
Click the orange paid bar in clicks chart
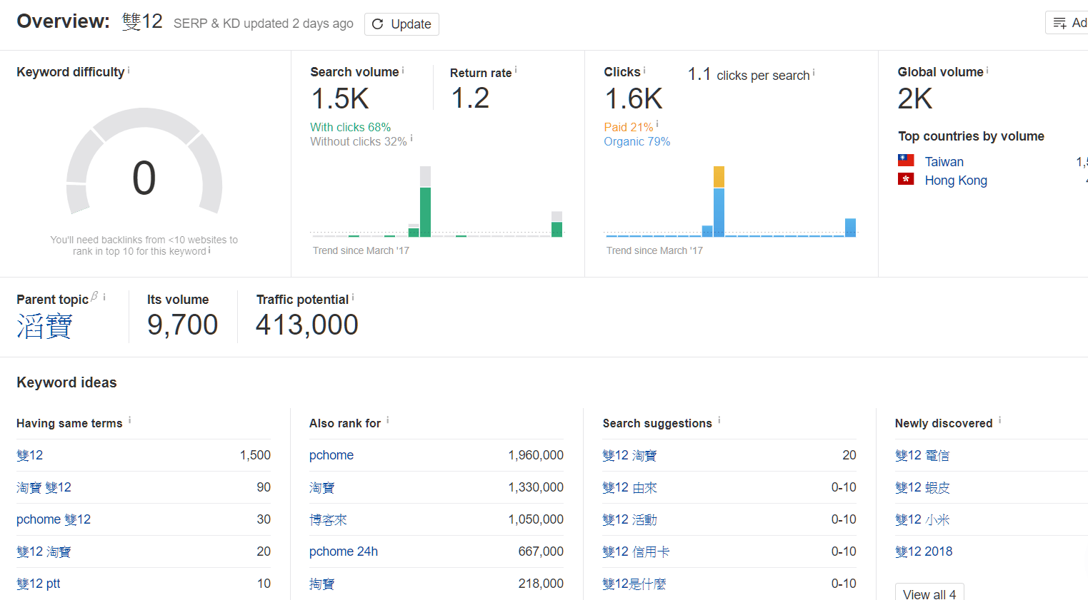pos(719,177)
